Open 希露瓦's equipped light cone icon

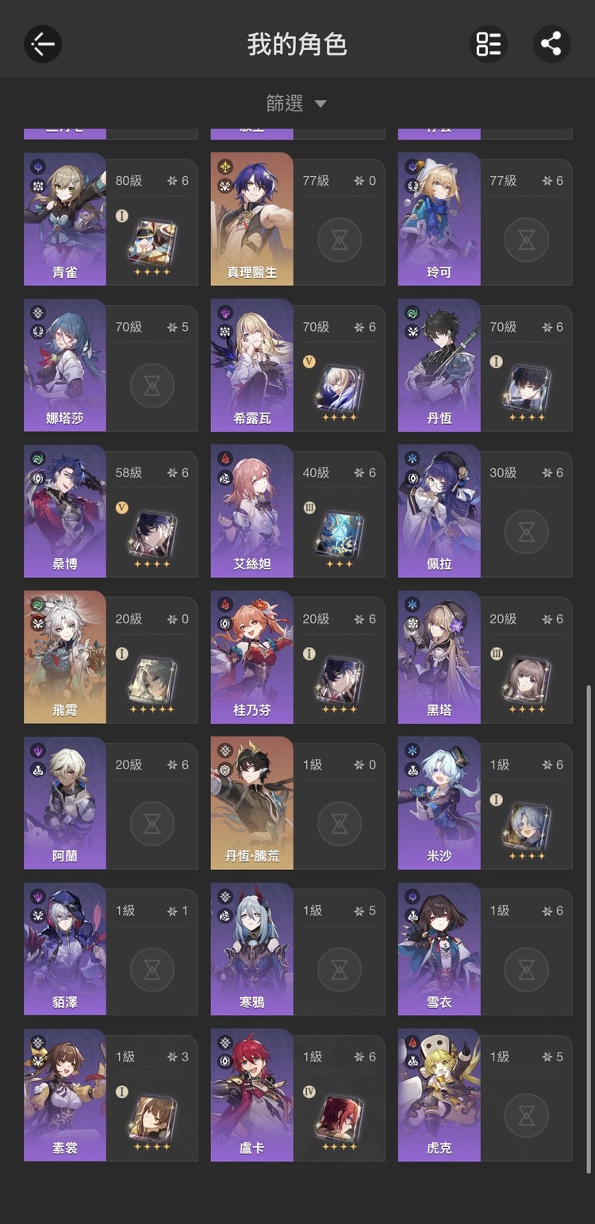pyautogui.click(x=339, y=389)
